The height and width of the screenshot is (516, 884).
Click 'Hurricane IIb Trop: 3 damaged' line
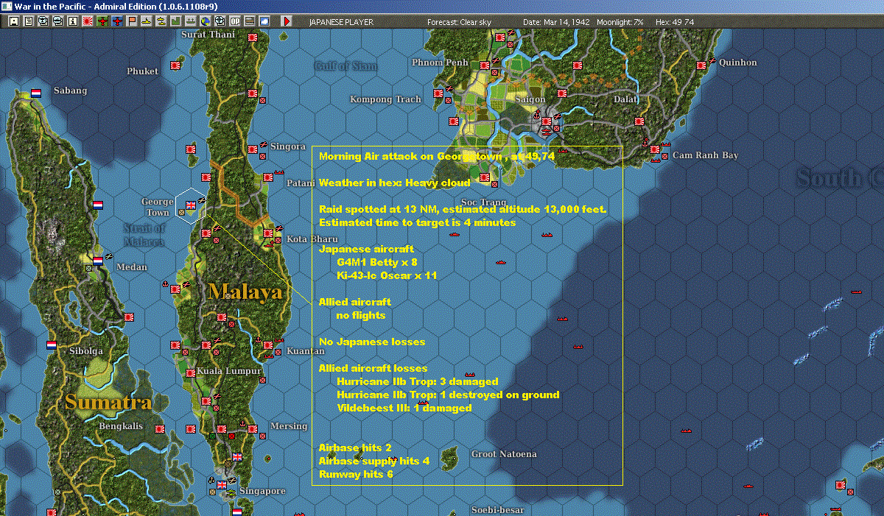(418, 381)
